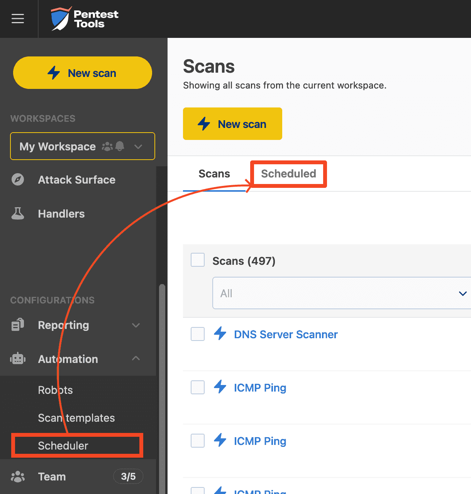Select the first ICMP Ping row checkbox
Image resolution: width=471 pixels, height=494 pixels.
[198, 387]
